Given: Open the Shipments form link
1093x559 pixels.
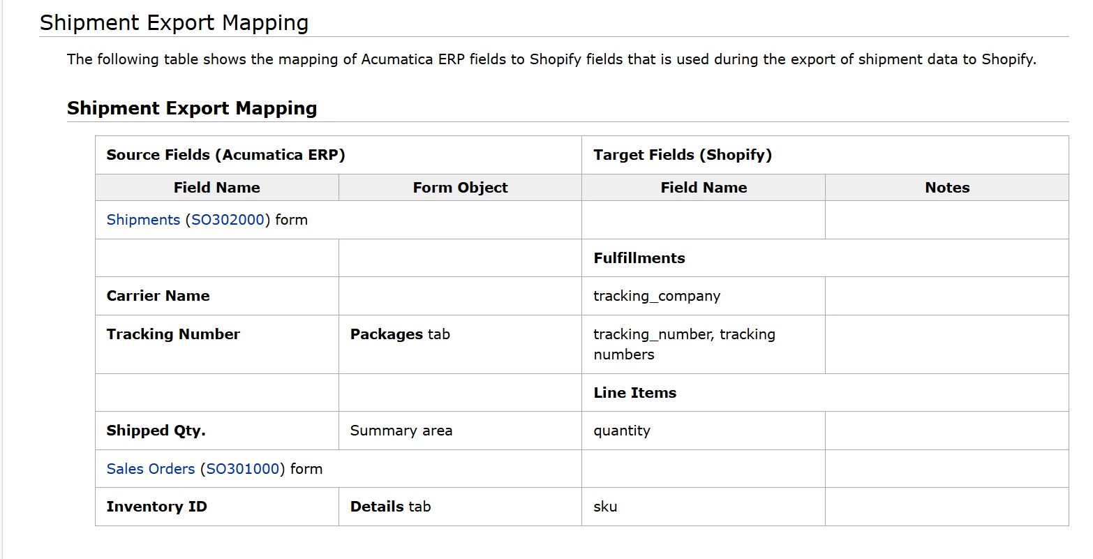Looking at the screenshot, I should pyautogui.click(x=143, y=220).
